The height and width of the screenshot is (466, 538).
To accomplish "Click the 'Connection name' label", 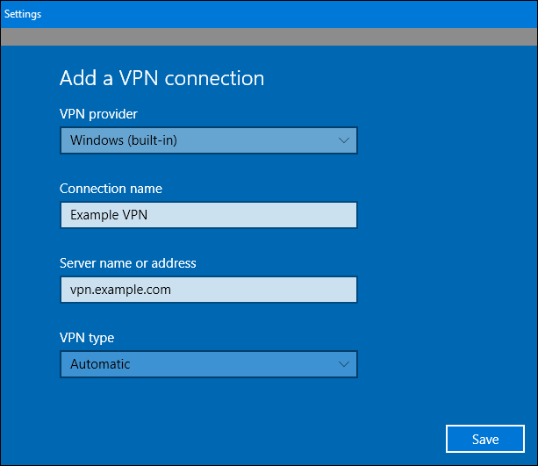I will click(x=111, y=189).
